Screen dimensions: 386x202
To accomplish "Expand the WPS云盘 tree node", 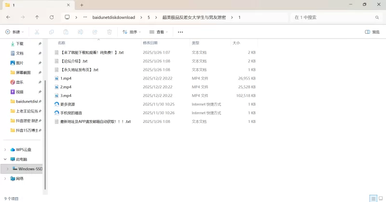I will coord(5,149).
